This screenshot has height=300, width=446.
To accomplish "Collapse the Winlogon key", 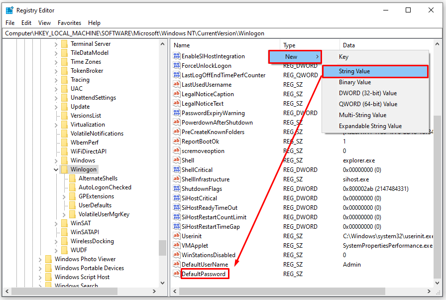I will coord(56,169).
